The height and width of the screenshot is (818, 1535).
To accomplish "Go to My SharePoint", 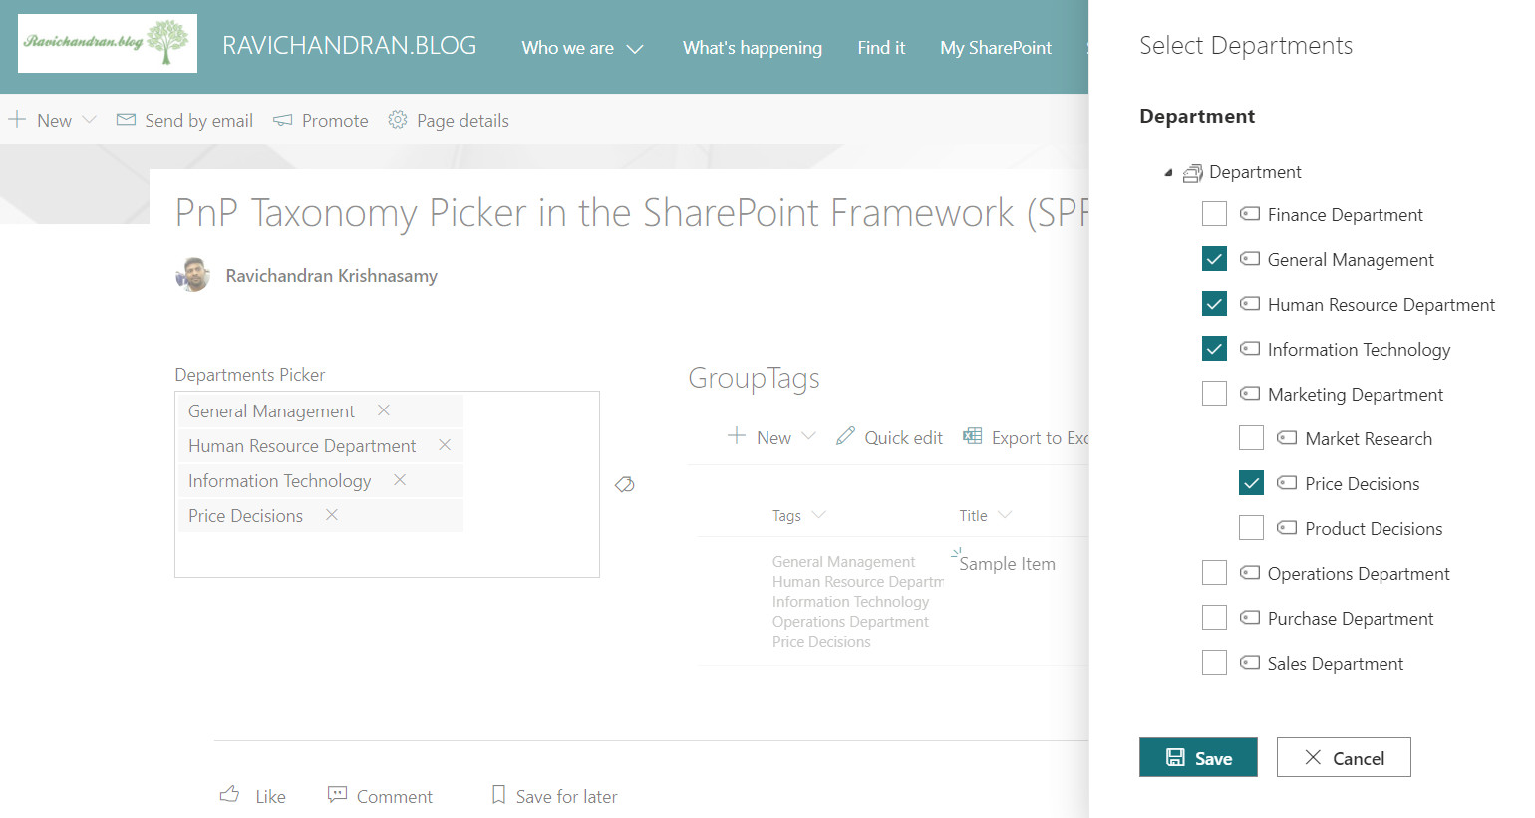I will (x=995, y=48).
